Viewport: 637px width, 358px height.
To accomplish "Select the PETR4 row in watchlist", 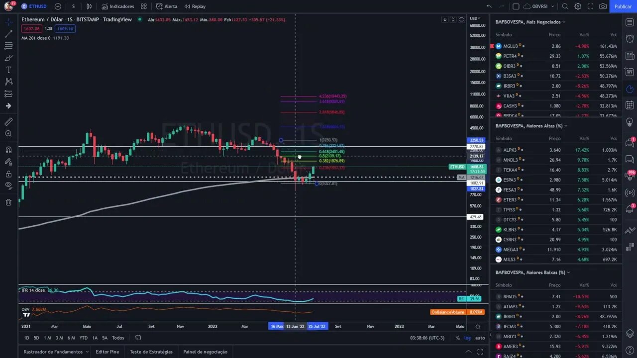I will tap(556, 56).
